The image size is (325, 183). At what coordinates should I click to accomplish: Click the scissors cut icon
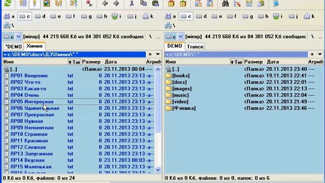click(132, 4)
